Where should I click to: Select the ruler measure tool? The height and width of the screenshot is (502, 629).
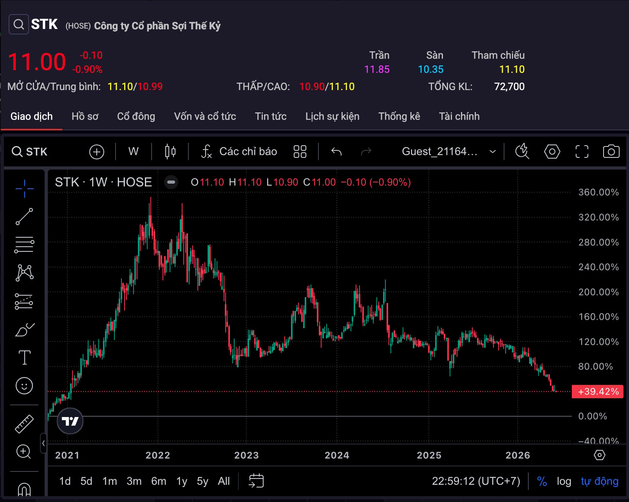(24, 424)
